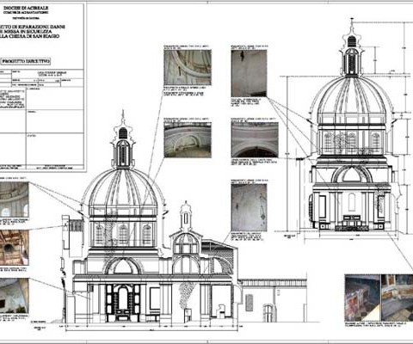Select the middle-right dark archway photo
413x344 pixels.
(x=255, y=139)
